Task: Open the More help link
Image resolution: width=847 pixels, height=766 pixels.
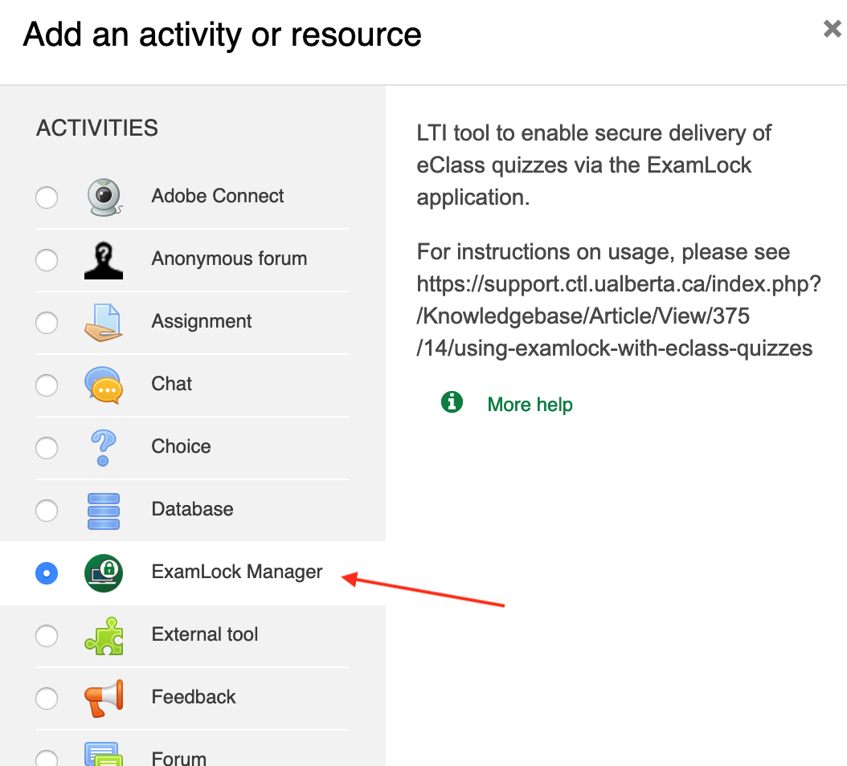Action: (x=530, y=404)
